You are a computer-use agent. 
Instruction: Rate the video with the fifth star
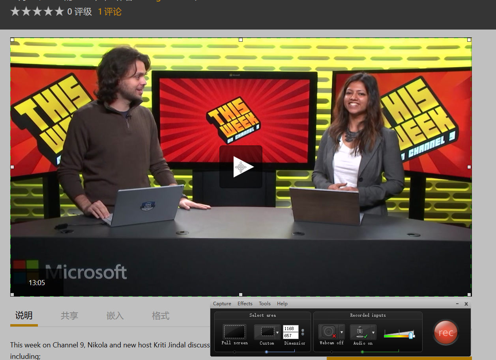pos(59,11)
